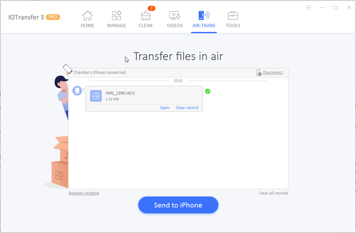Click Clear all records
The width and height of the screenshot is (356, 233).
click(273, 193)
